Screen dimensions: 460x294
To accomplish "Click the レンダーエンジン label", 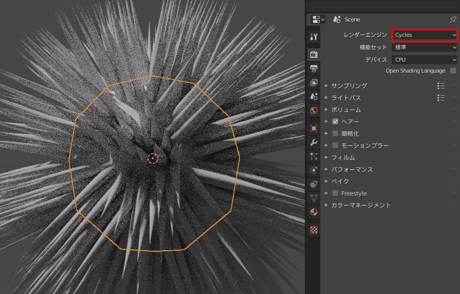I will 365,35.
